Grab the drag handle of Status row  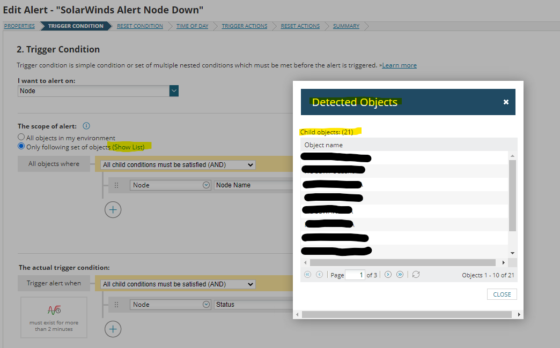[116, 305]
